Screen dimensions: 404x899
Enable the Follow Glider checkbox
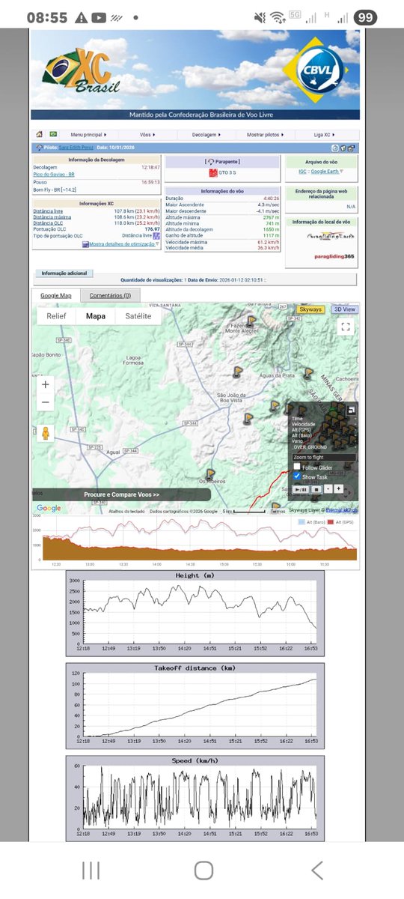click(297, 467)
